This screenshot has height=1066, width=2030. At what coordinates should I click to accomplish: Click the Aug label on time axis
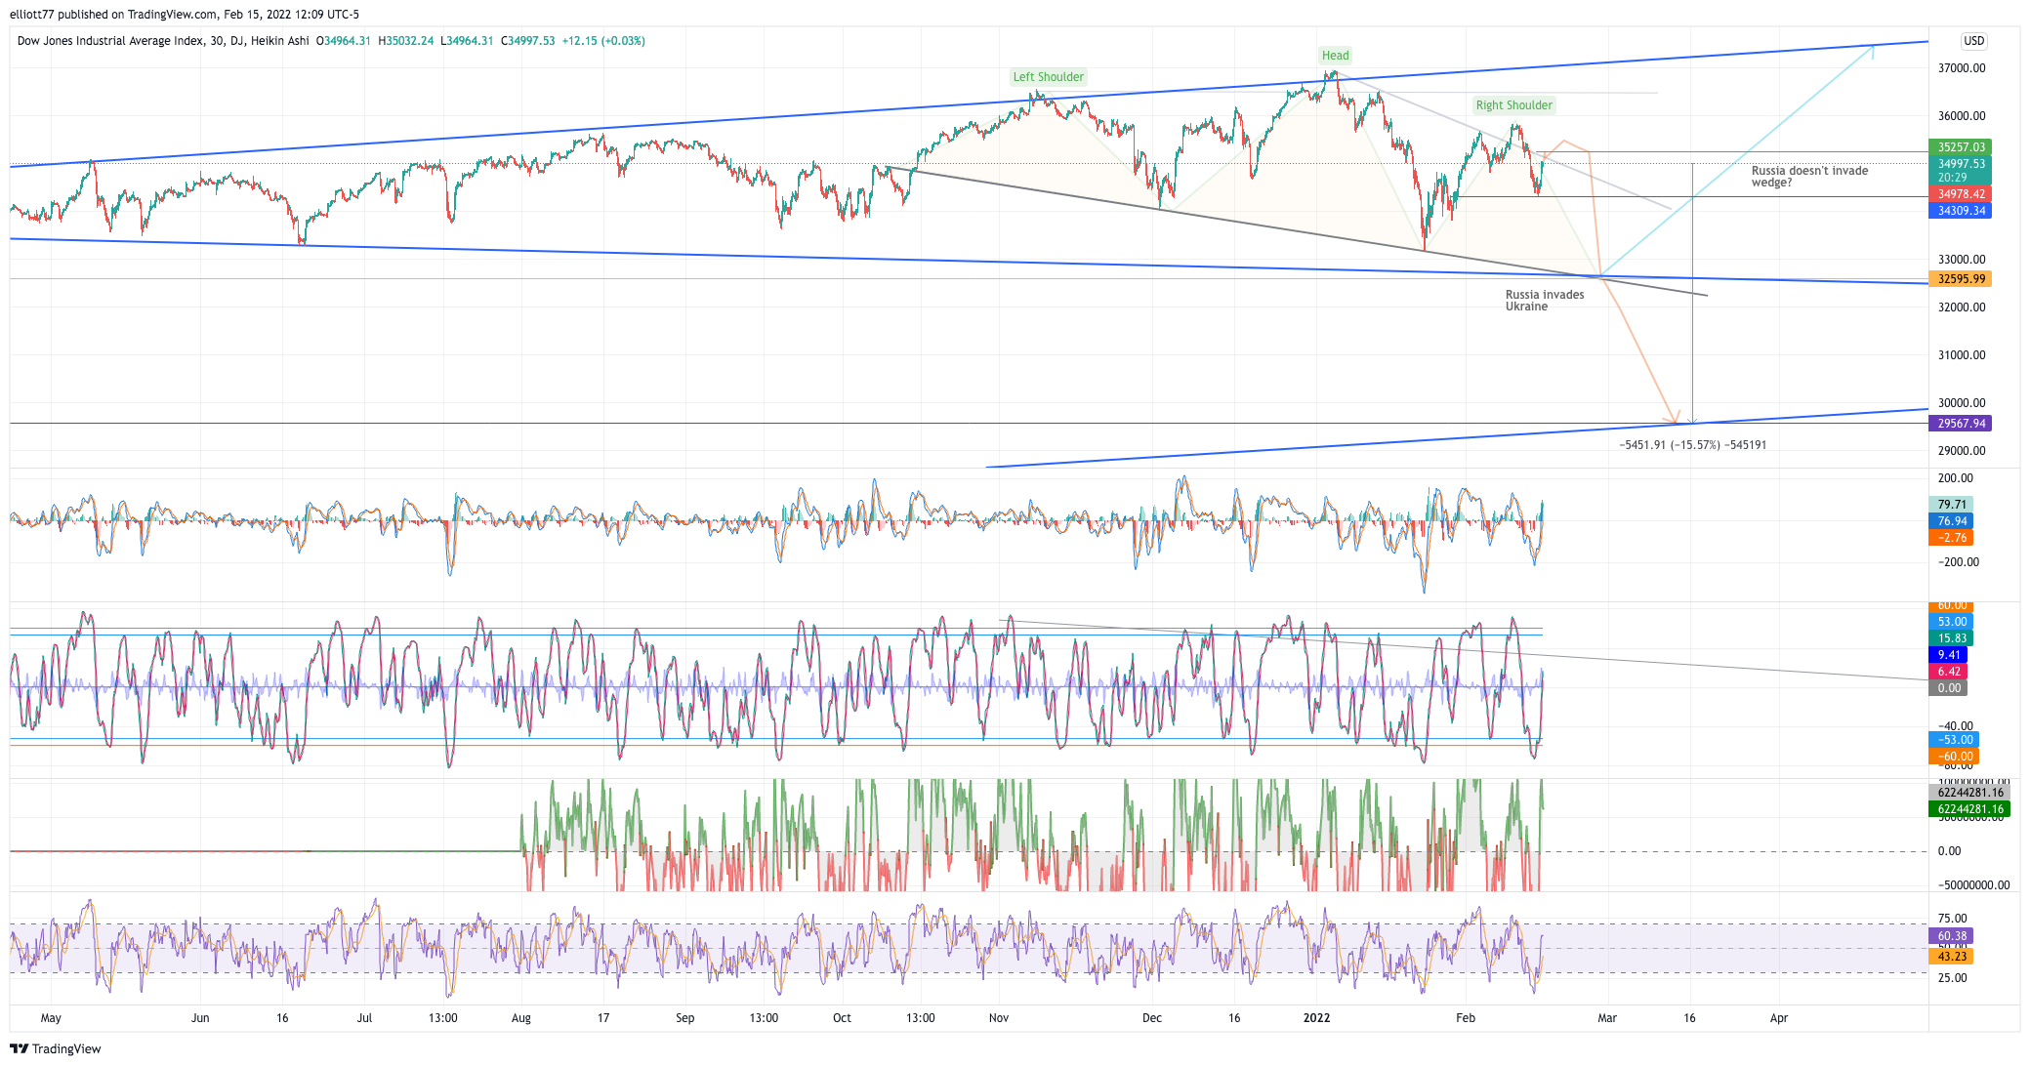click(x=521, y=1018)
